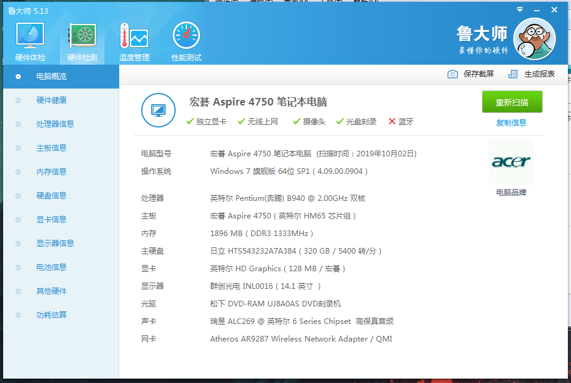
Task: Click the 重新扫描 rescan button
Action: (x=512, y=102)
